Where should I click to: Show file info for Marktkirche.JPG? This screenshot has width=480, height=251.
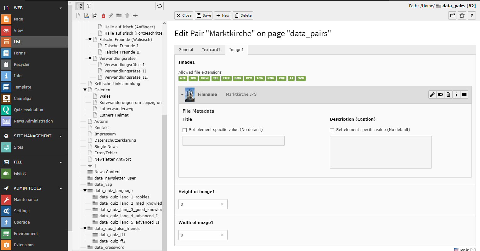pyautogui.click(x=456, y=94)
